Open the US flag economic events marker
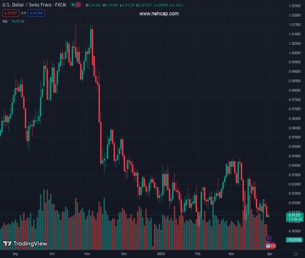This screenshot has height=258, width=305. tap(269, 246)
